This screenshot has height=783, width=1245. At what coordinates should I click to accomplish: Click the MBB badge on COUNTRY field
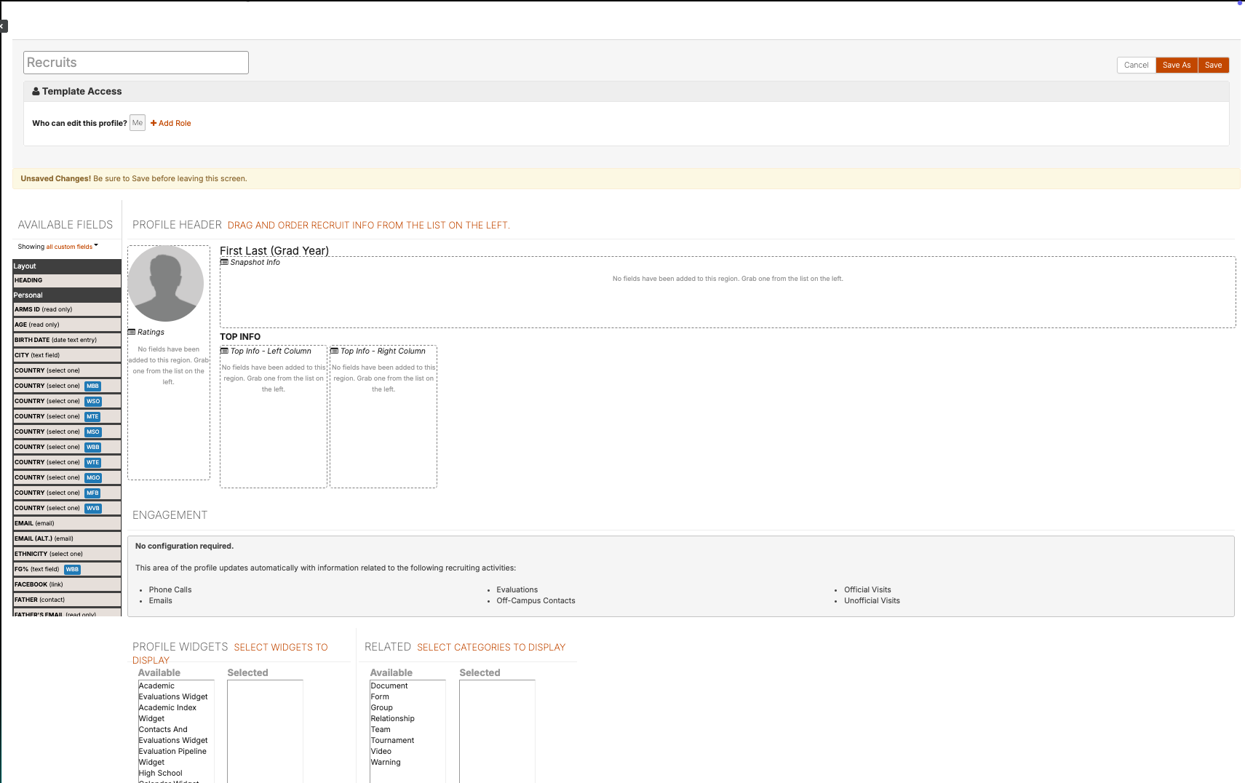click(92, 386)
